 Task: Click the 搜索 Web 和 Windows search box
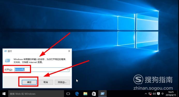tap(36, 94)
